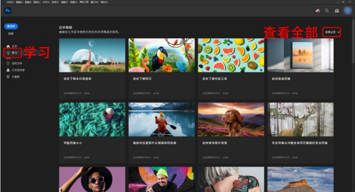Open the toucan rainbow tutorial thumbnail
The width and height of the screenshot is (355, 192).
pyautogui.click(x=161, y=55)
